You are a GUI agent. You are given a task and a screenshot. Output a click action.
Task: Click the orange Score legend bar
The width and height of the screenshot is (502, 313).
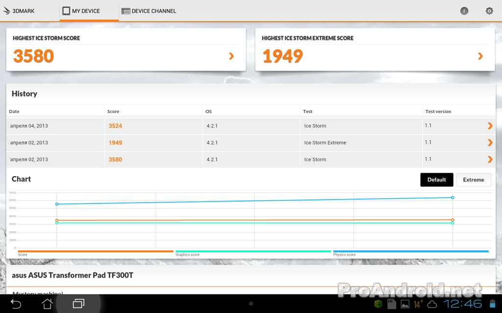click(x=96, y=251)
